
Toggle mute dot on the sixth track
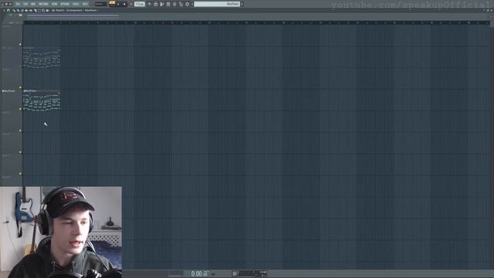[x=21, y=152]
